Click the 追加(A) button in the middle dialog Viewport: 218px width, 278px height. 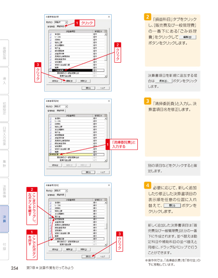[55, 165]
